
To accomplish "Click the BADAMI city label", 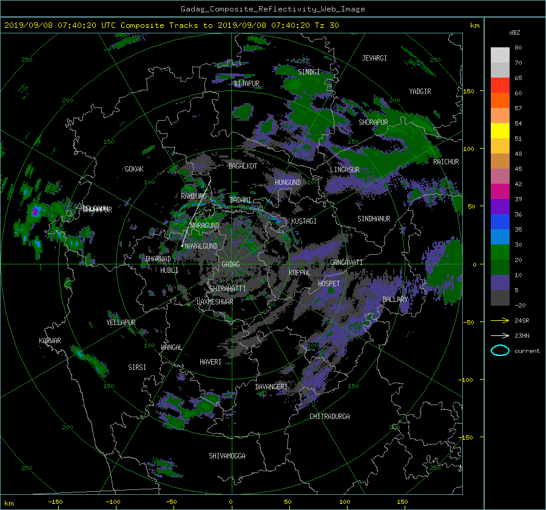I will point(240,200).
